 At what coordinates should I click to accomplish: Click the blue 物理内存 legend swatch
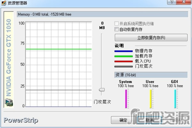pyautogui.click(x=124, y=51)
